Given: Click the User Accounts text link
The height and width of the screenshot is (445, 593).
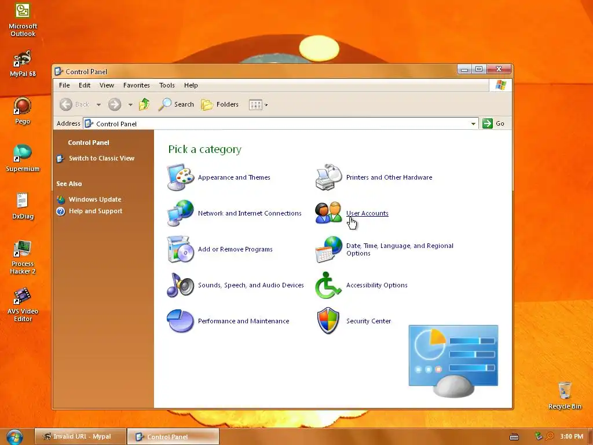Looking at the screenshot, I should (367, 213).
